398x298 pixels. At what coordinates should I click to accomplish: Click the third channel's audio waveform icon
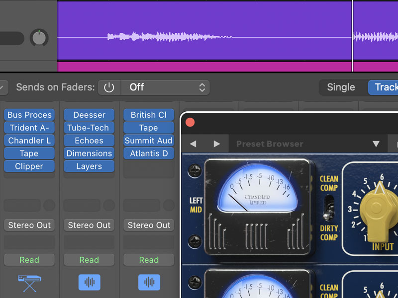(x=149, y=283)
